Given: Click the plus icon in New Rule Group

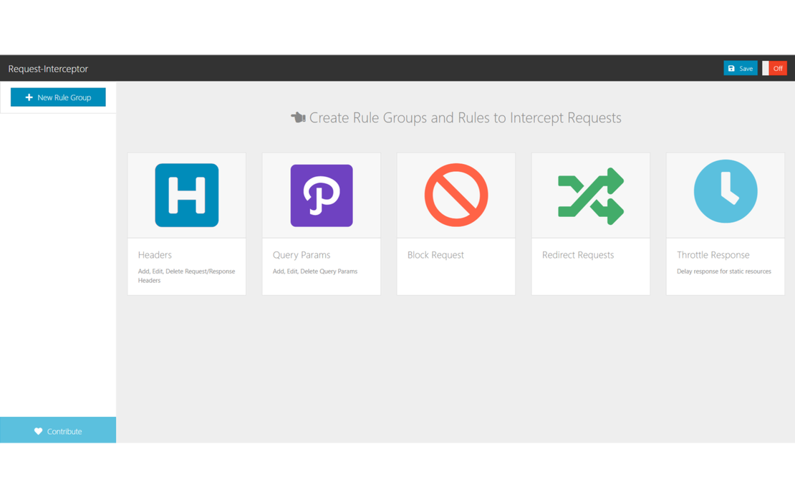Looking at the screenshot, I should pos(29,97).
